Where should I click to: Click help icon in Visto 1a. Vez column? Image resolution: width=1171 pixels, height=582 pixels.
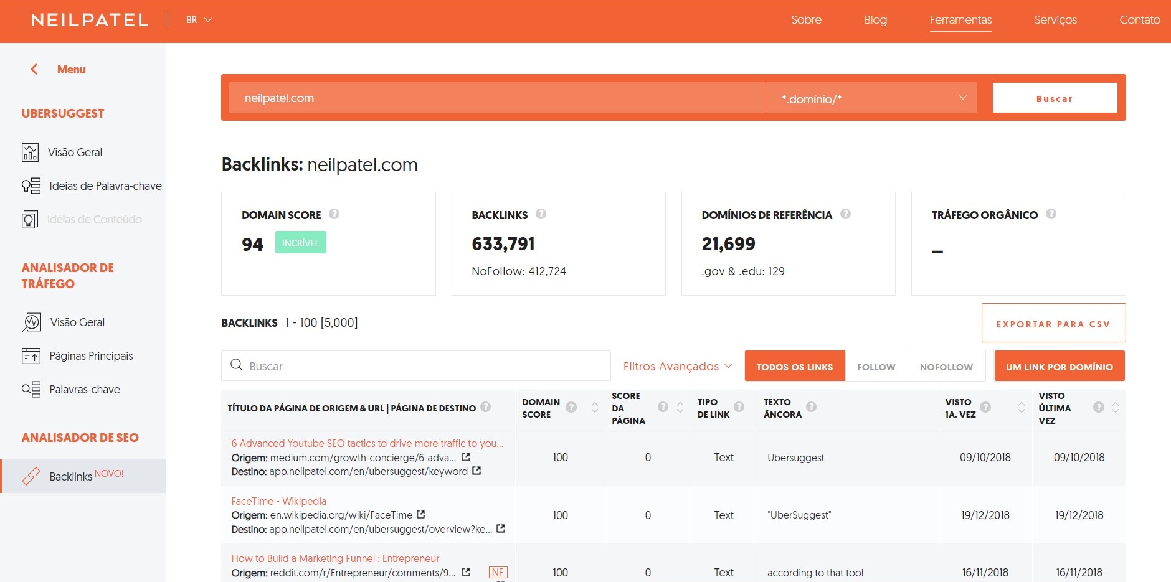985,407
